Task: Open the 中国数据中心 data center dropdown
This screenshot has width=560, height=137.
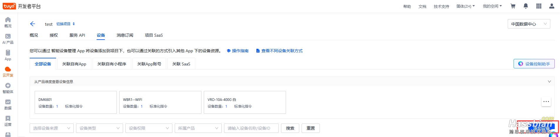Action: (x=529, y=24)
